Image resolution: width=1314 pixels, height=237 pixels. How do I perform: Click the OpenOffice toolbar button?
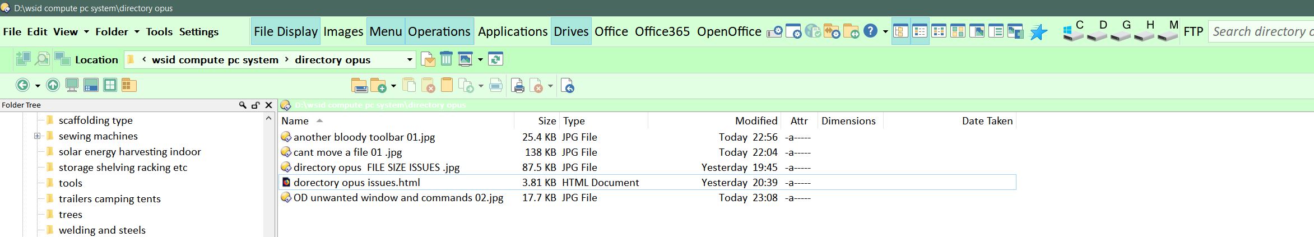coord(729,31)
